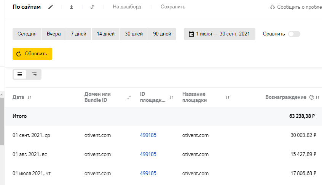Sort by ID площадки column arrows
This screenshot has width=322, height=185.
point(171,97)
